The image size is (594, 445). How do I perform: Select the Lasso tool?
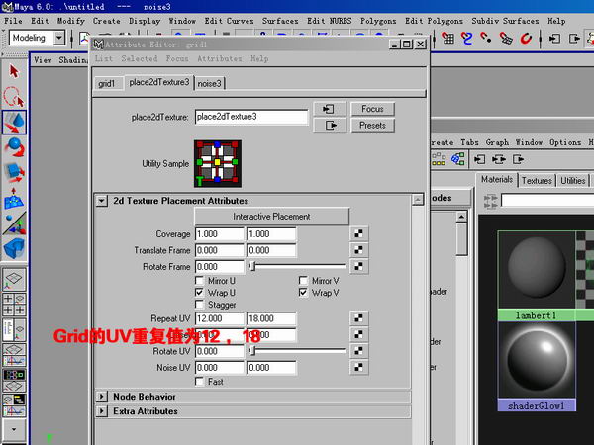(14, 97)
